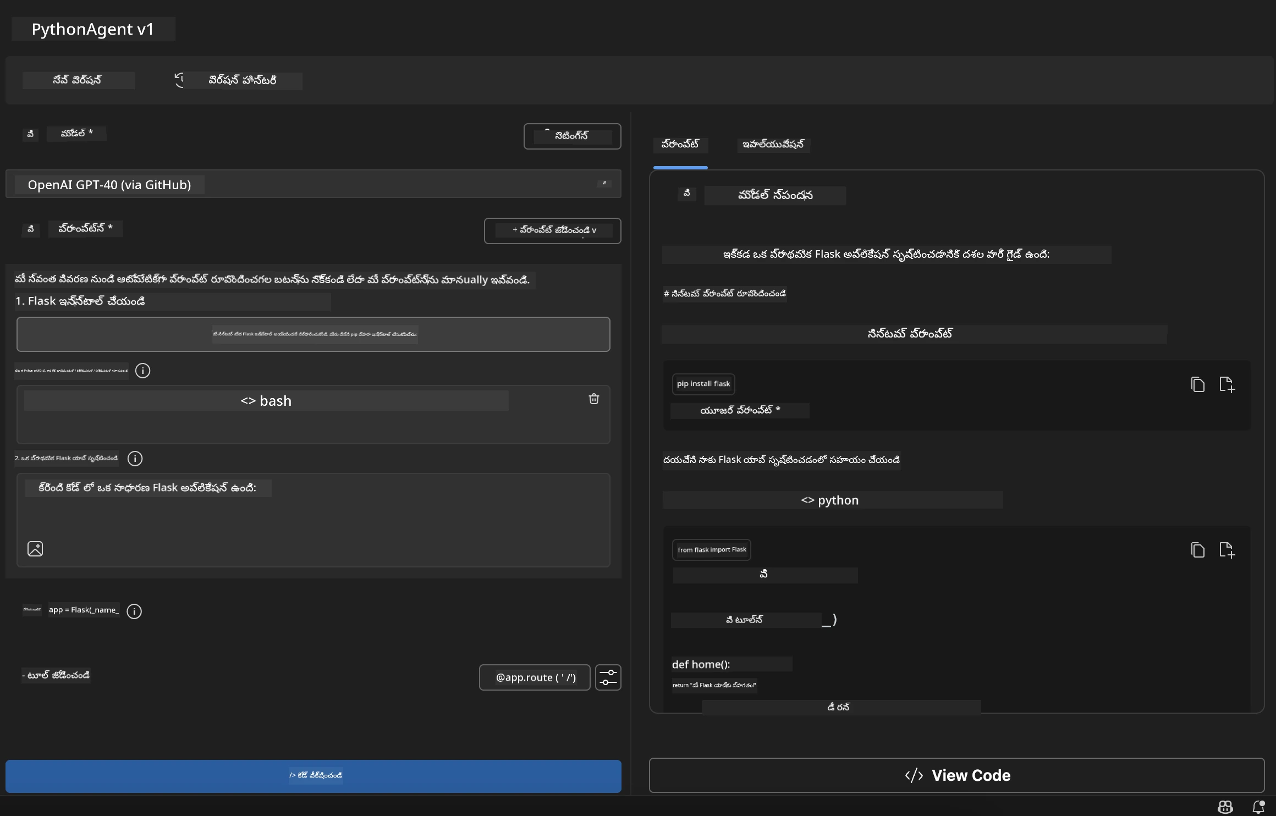Open the version history button
1276x816 pixels.
pyautogui.click(x=238, y=80)
